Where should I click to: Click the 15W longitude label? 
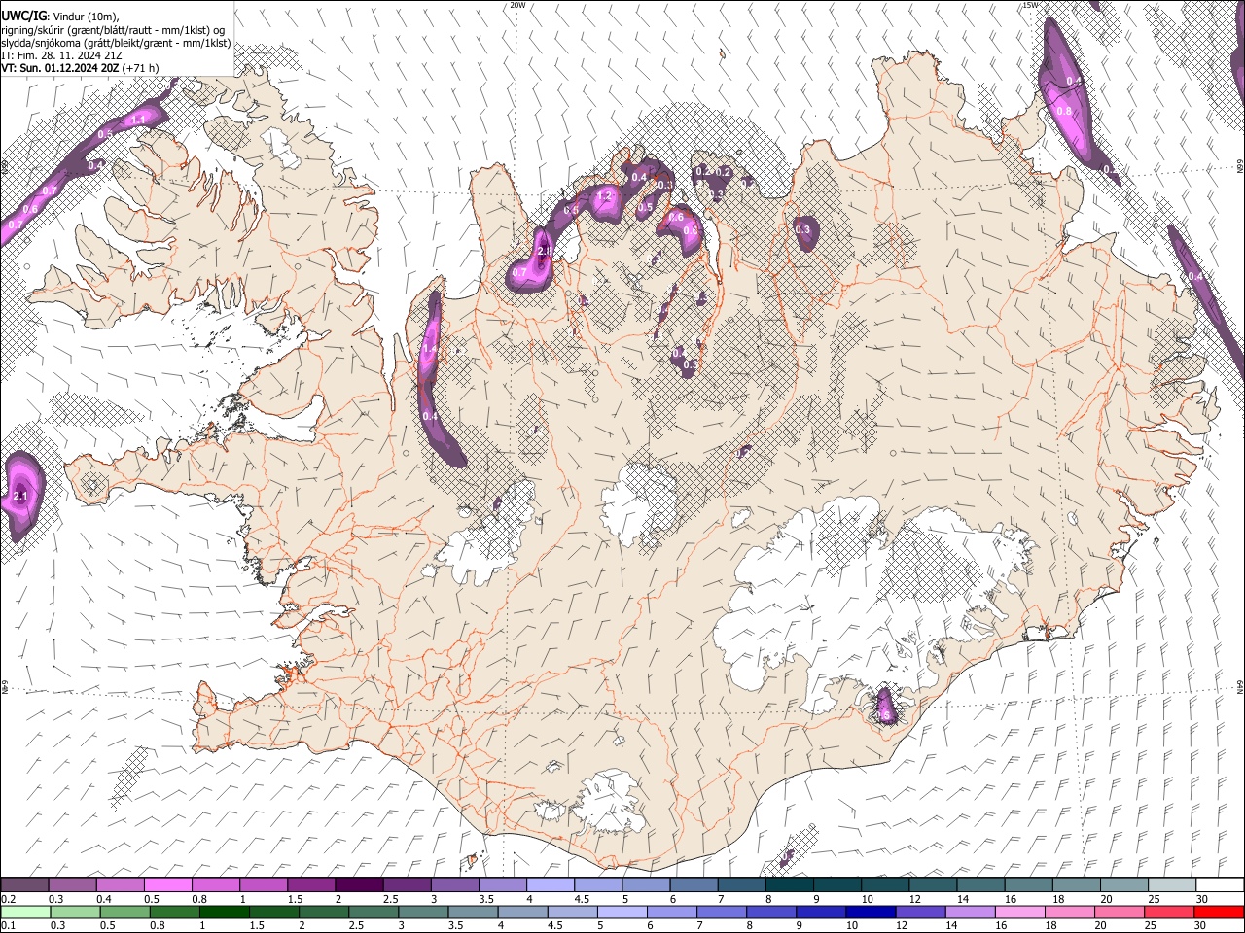point(1030,5)
